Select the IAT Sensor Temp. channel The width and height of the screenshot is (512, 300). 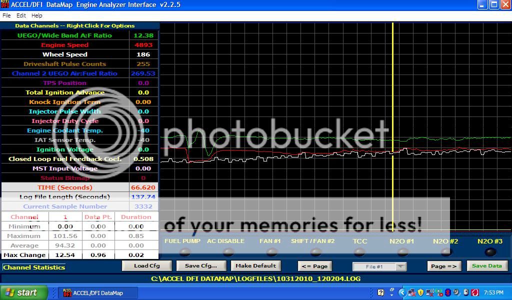[64, 139]
